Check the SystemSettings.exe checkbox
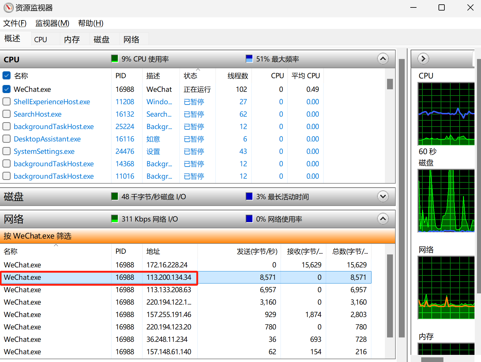The height and width of the screenshot is (362, 481). pyautogui.click(x=7, y=151)
